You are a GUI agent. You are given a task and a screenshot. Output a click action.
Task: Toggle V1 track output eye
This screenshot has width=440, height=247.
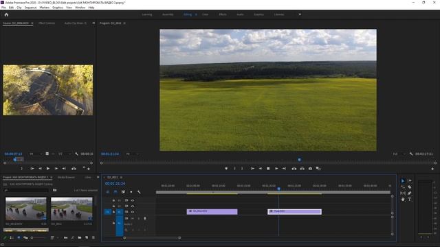[133, 212]
